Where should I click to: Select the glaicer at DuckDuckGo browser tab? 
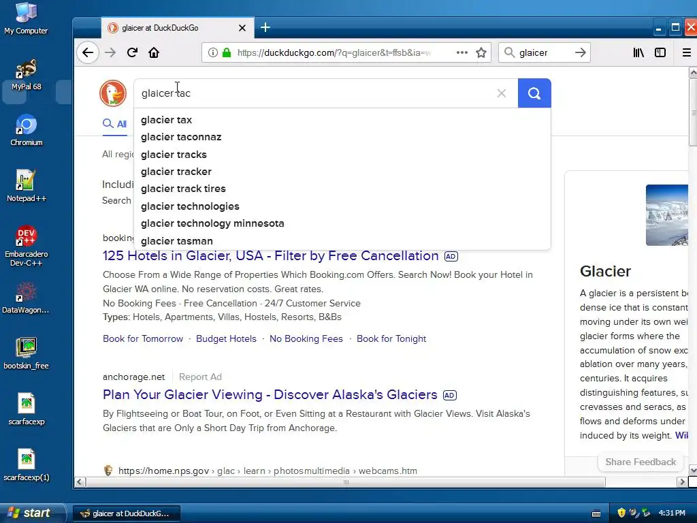tap(178, 28)
